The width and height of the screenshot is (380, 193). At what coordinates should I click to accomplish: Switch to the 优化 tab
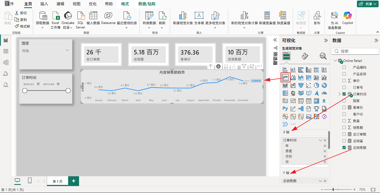tap(93, 4)
